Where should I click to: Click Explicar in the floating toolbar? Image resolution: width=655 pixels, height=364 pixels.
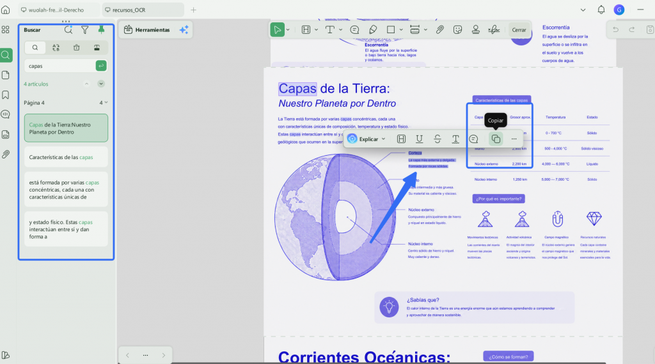tap(363, 139)
